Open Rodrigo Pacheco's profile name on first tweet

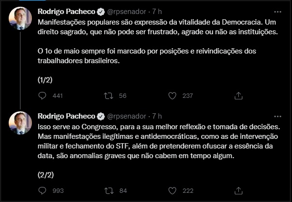coord(67,11)
